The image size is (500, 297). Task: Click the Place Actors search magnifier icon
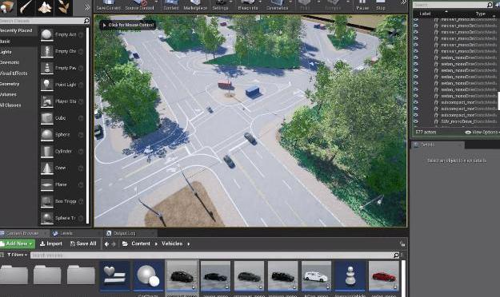point(86,21)
